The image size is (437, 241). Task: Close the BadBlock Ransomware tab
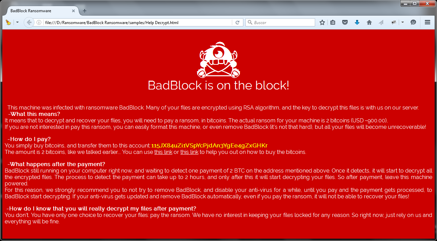coord(73,11)
